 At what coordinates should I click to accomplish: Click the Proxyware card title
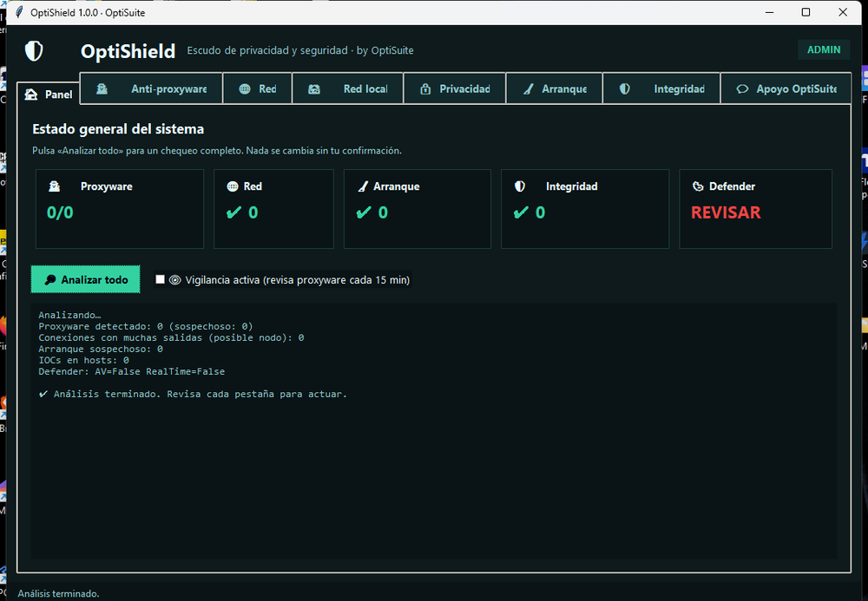coord(106,186)
